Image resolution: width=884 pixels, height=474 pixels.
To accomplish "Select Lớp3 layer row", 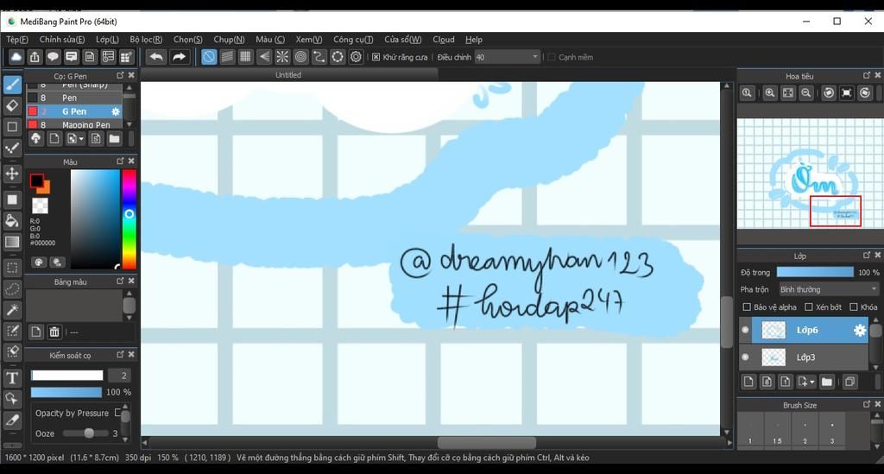I will [x=810, y=357].
